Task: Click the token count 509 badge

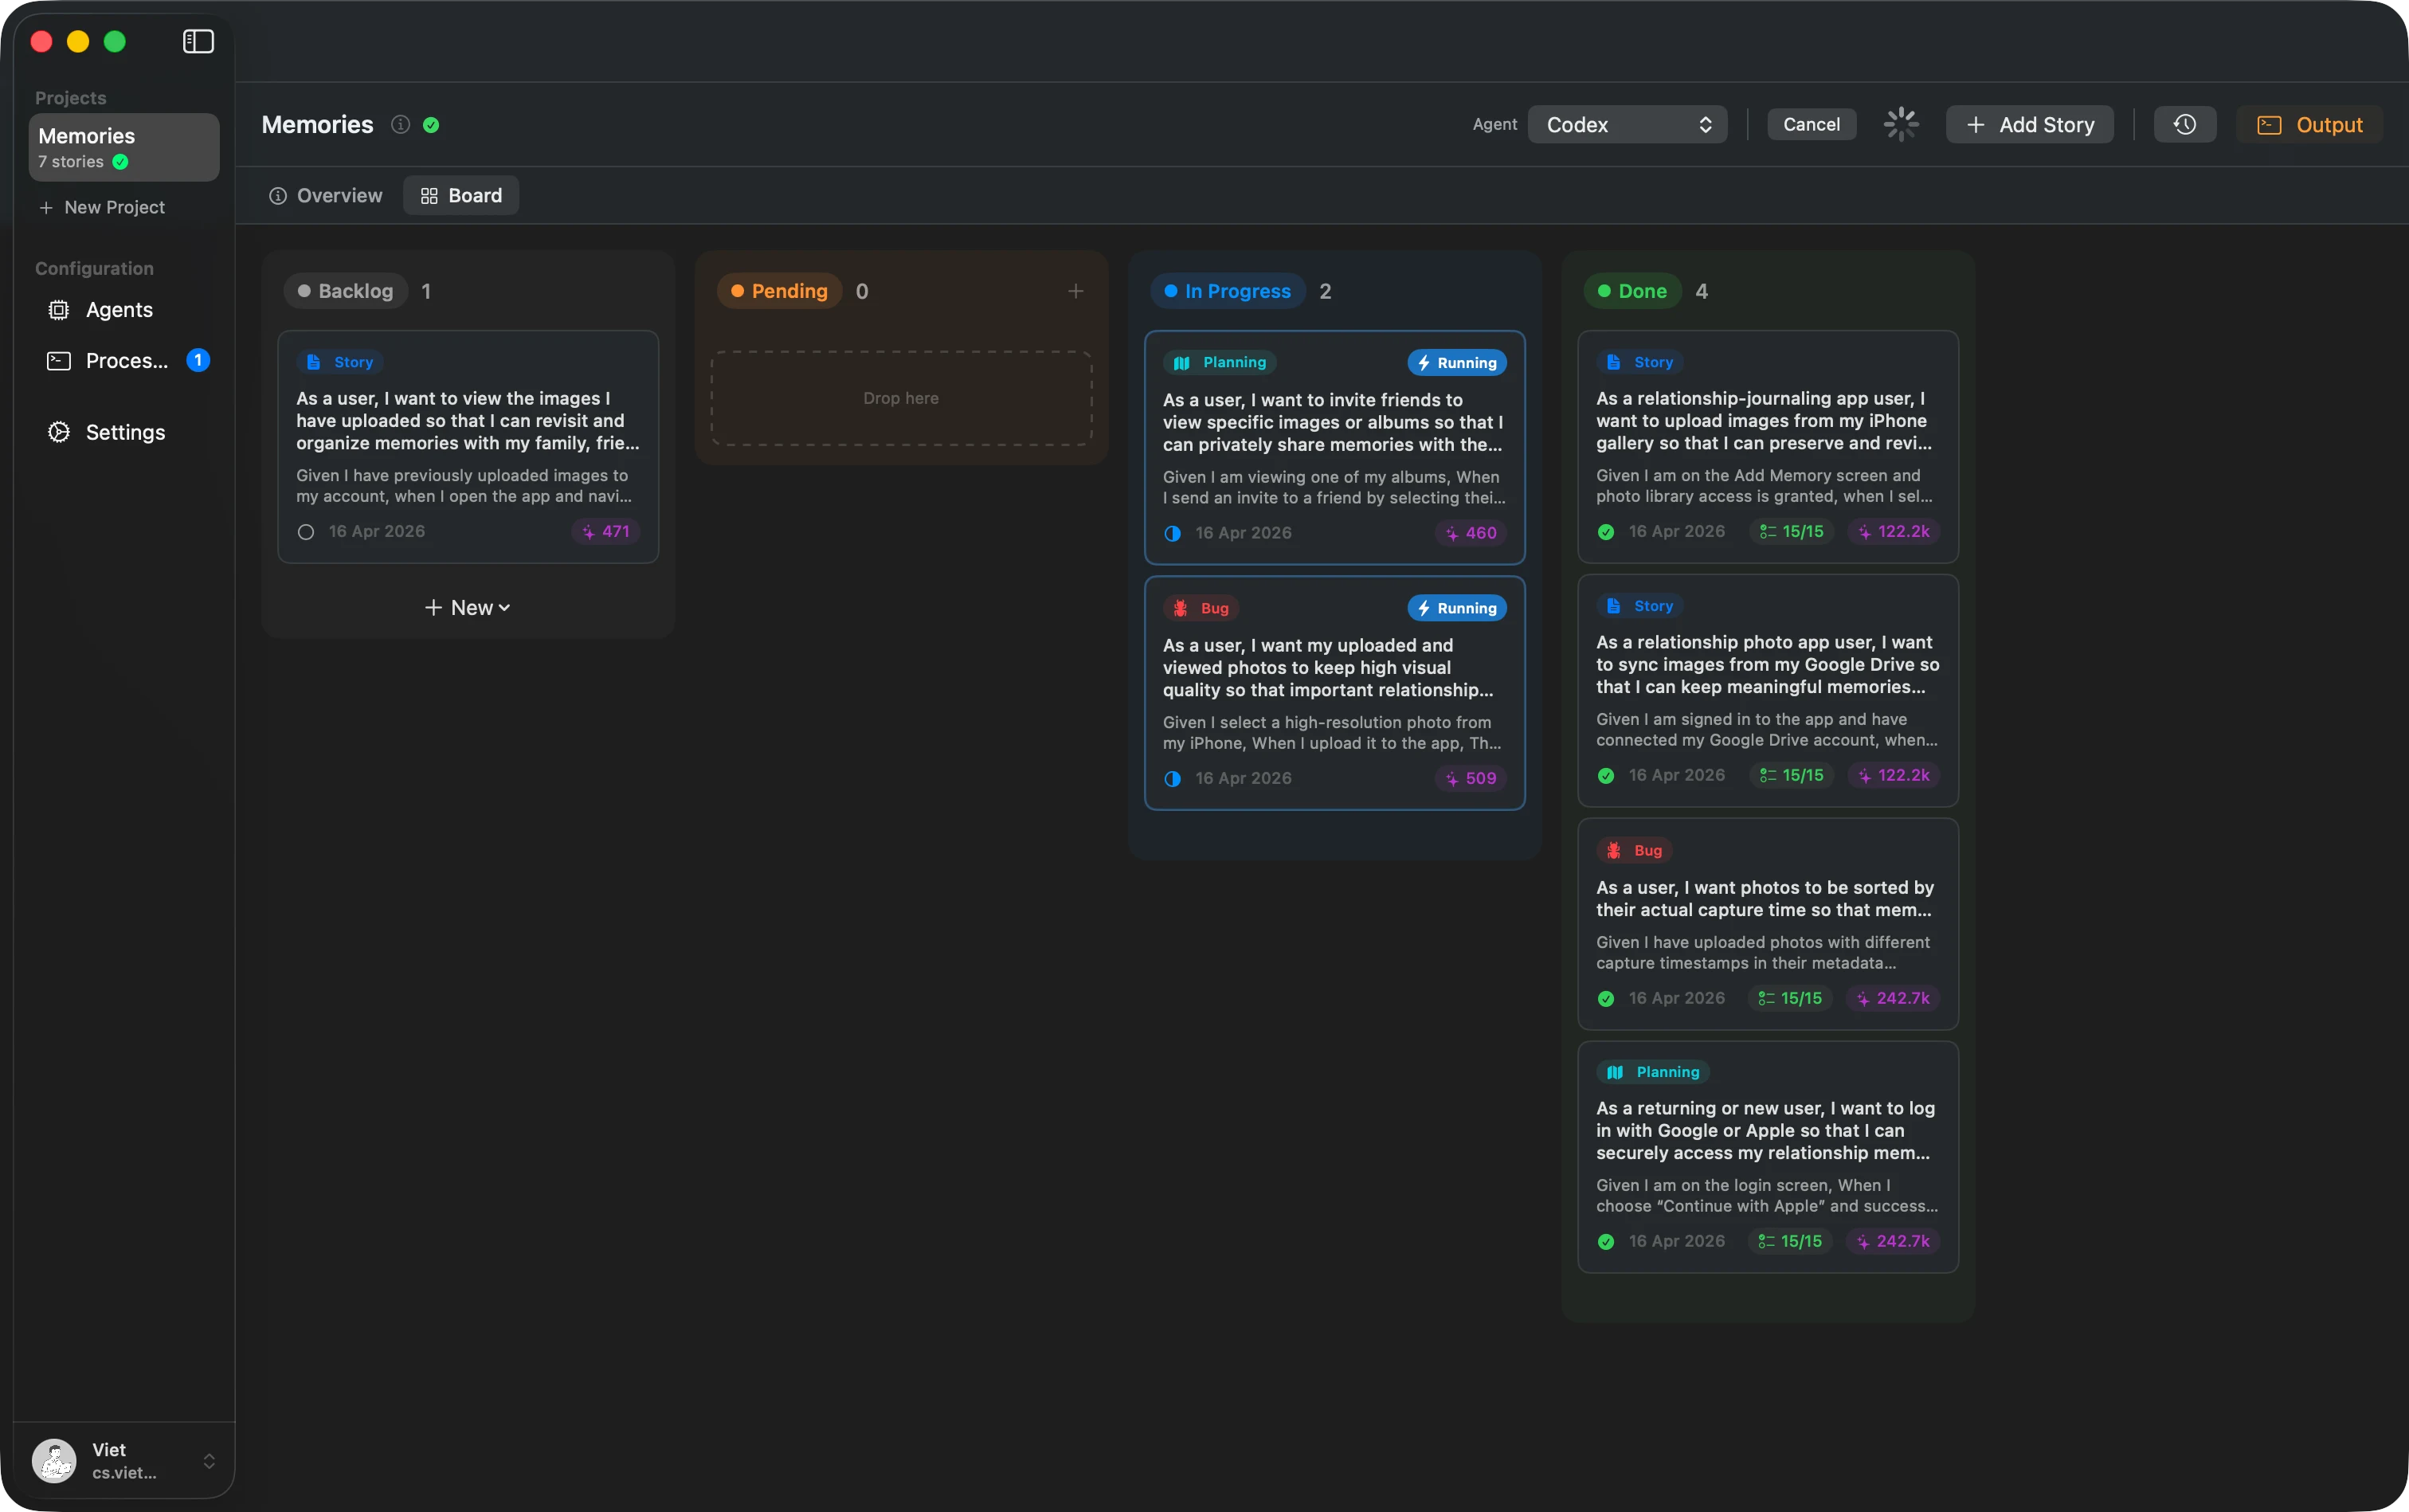Action: point(1472,778)
